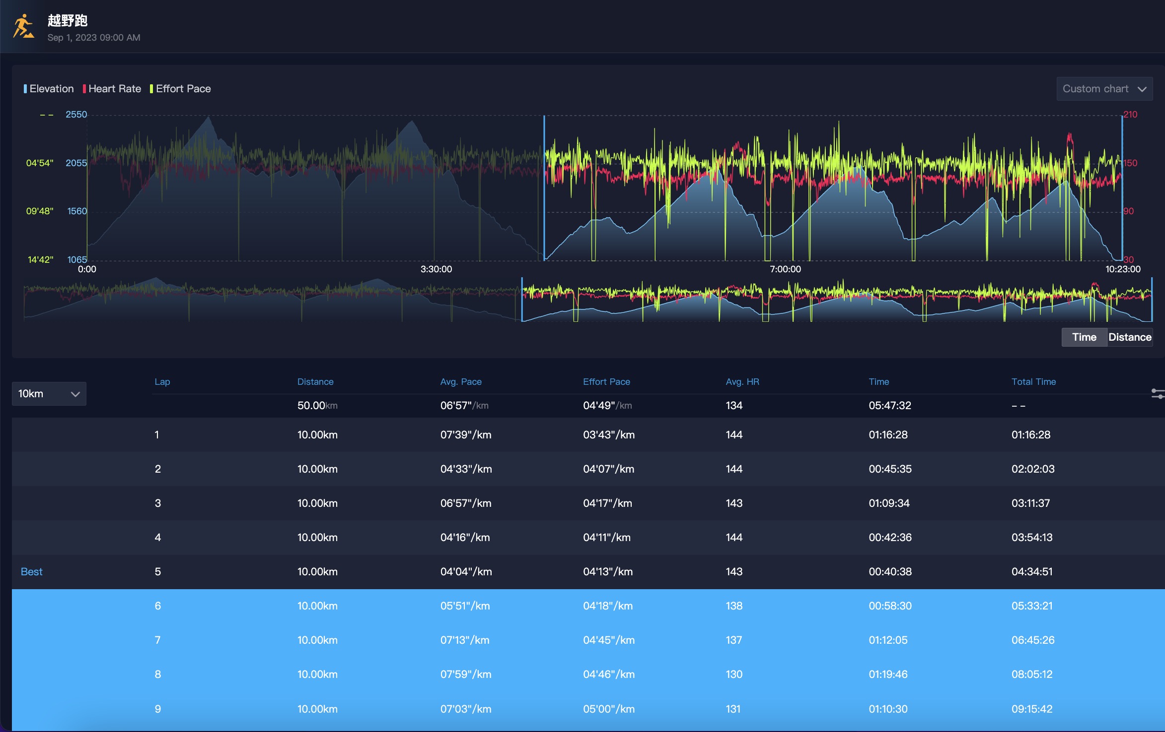Select lap 4 time 00:42:36
Image resolution: width=1165 pixels, height=732 pixels.
890,538
